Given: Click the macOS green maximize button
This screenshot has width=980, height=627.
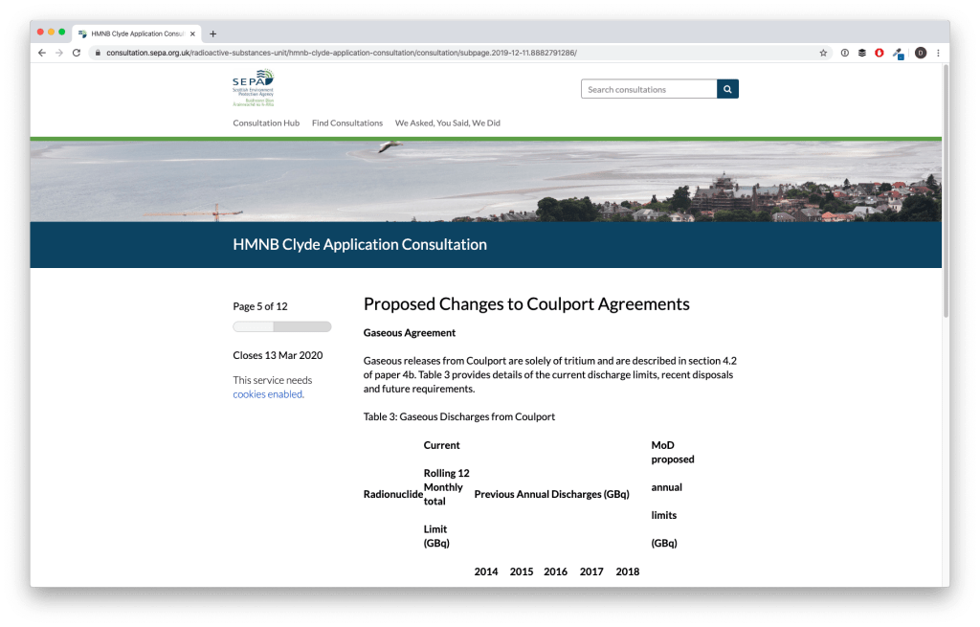Looking at the screenshot, I should pos(62,32).
